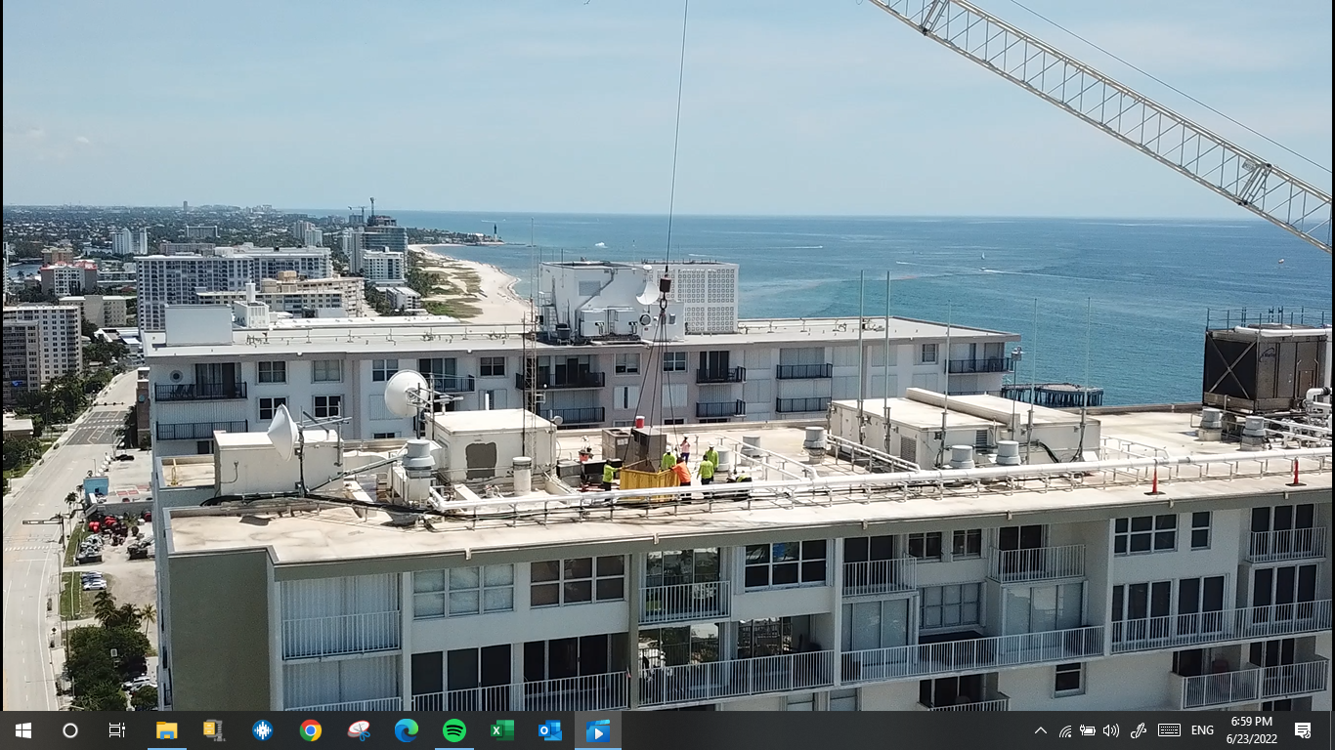Launch Microsoft Edge browser

407,730
